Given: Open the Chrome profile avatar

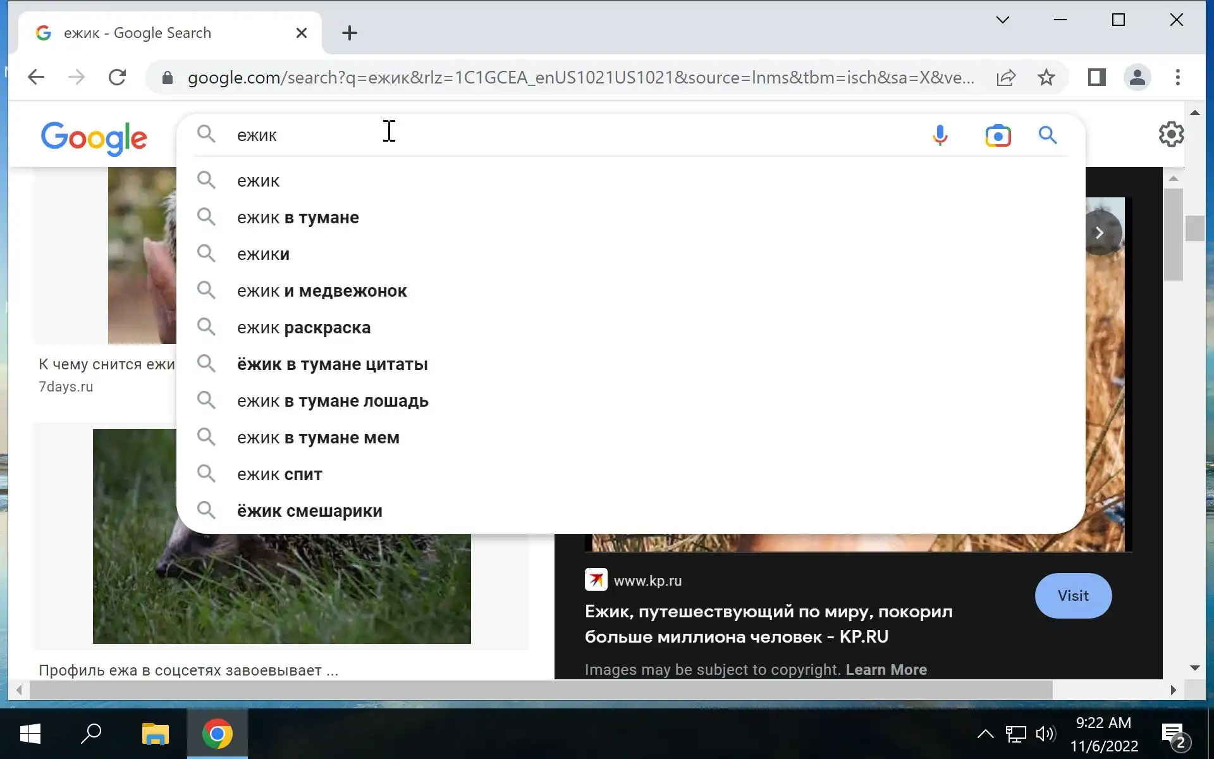Looking at the screenshot, I should (1137, 78).
